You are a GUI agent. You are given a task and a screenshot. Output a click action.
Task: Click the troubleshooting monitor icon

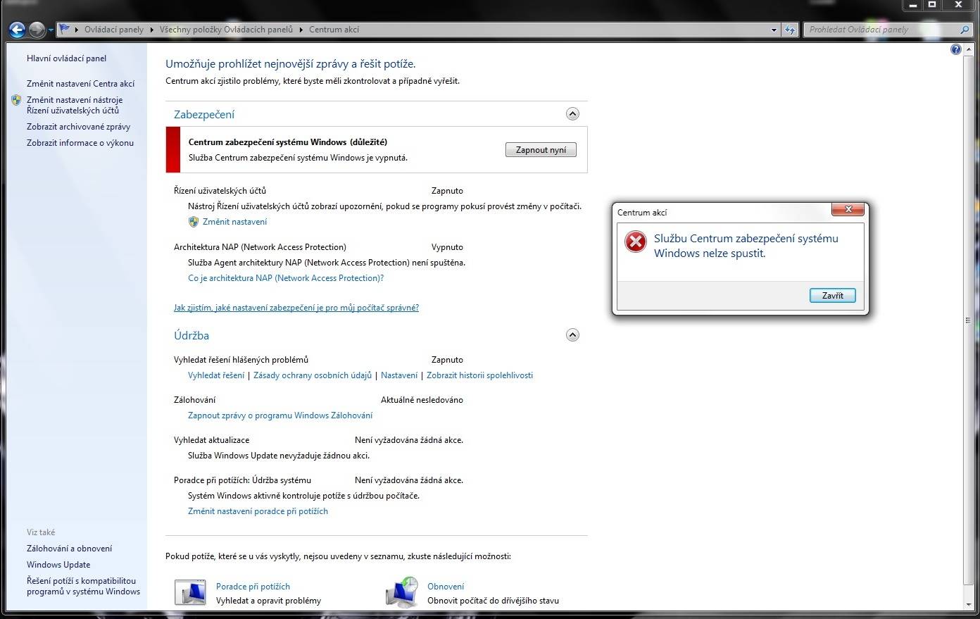coord(190,592)
